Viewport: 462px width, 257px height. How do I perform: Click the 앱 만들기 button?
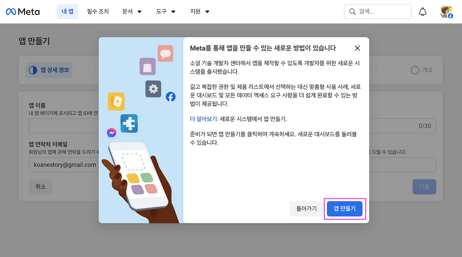(x=345, y=209)
